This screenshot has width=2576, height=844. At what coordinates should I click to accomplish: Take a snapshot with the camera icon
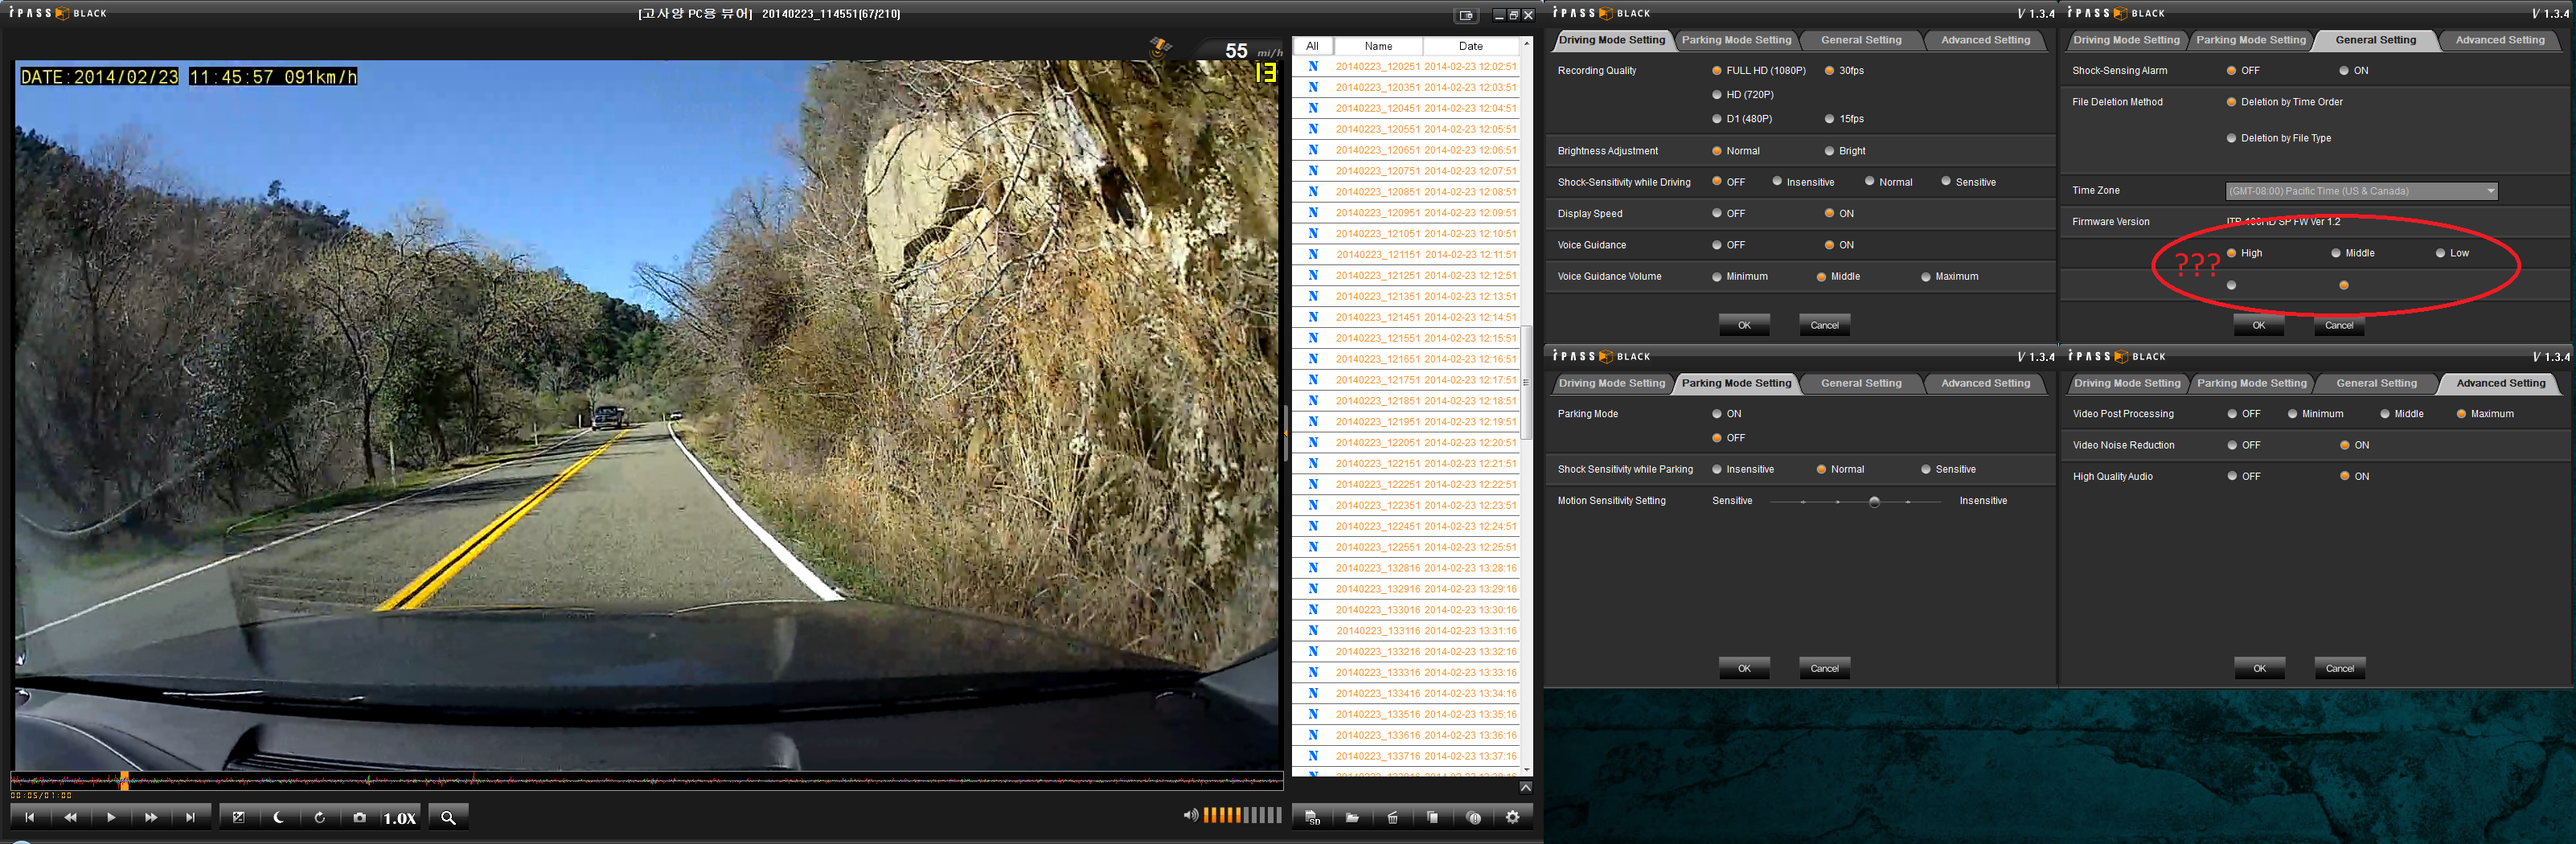coord(359,817)
